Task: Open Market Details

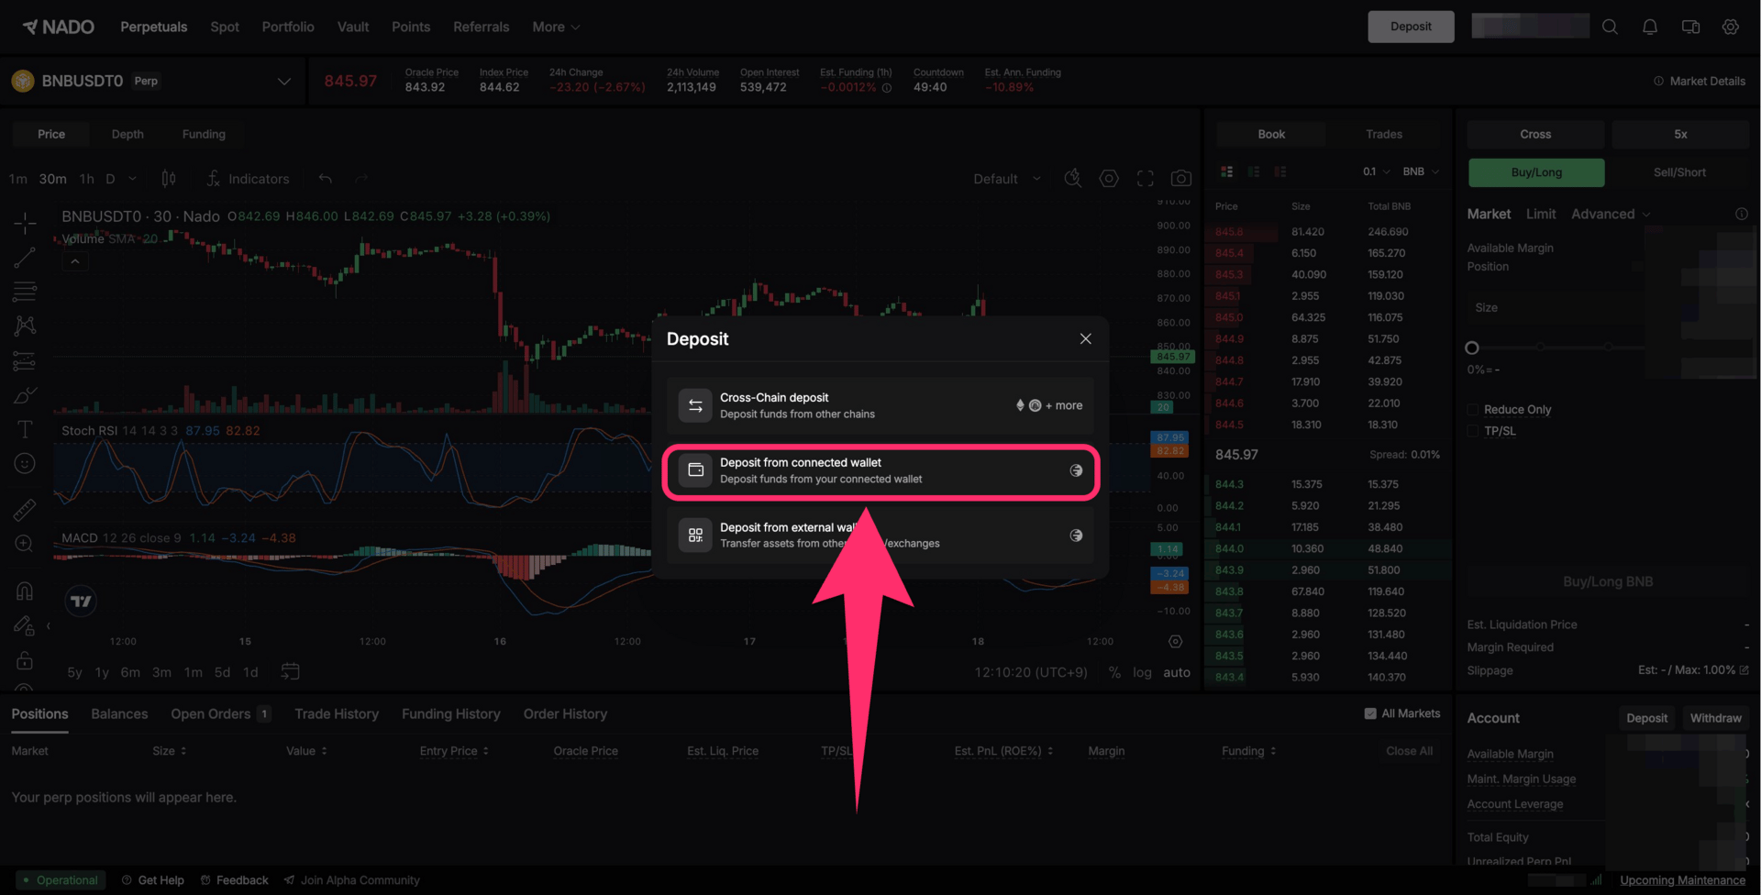Action: coord(1700,81)
